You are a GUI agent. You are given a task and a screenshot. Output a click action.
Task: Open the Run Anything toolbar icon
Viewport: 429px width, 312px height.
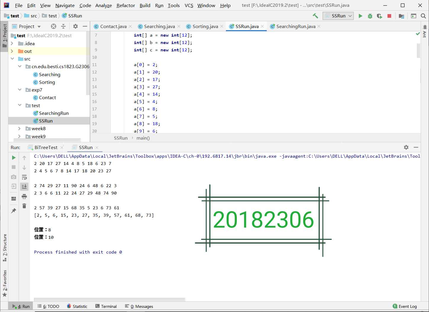tap(414, 16)
